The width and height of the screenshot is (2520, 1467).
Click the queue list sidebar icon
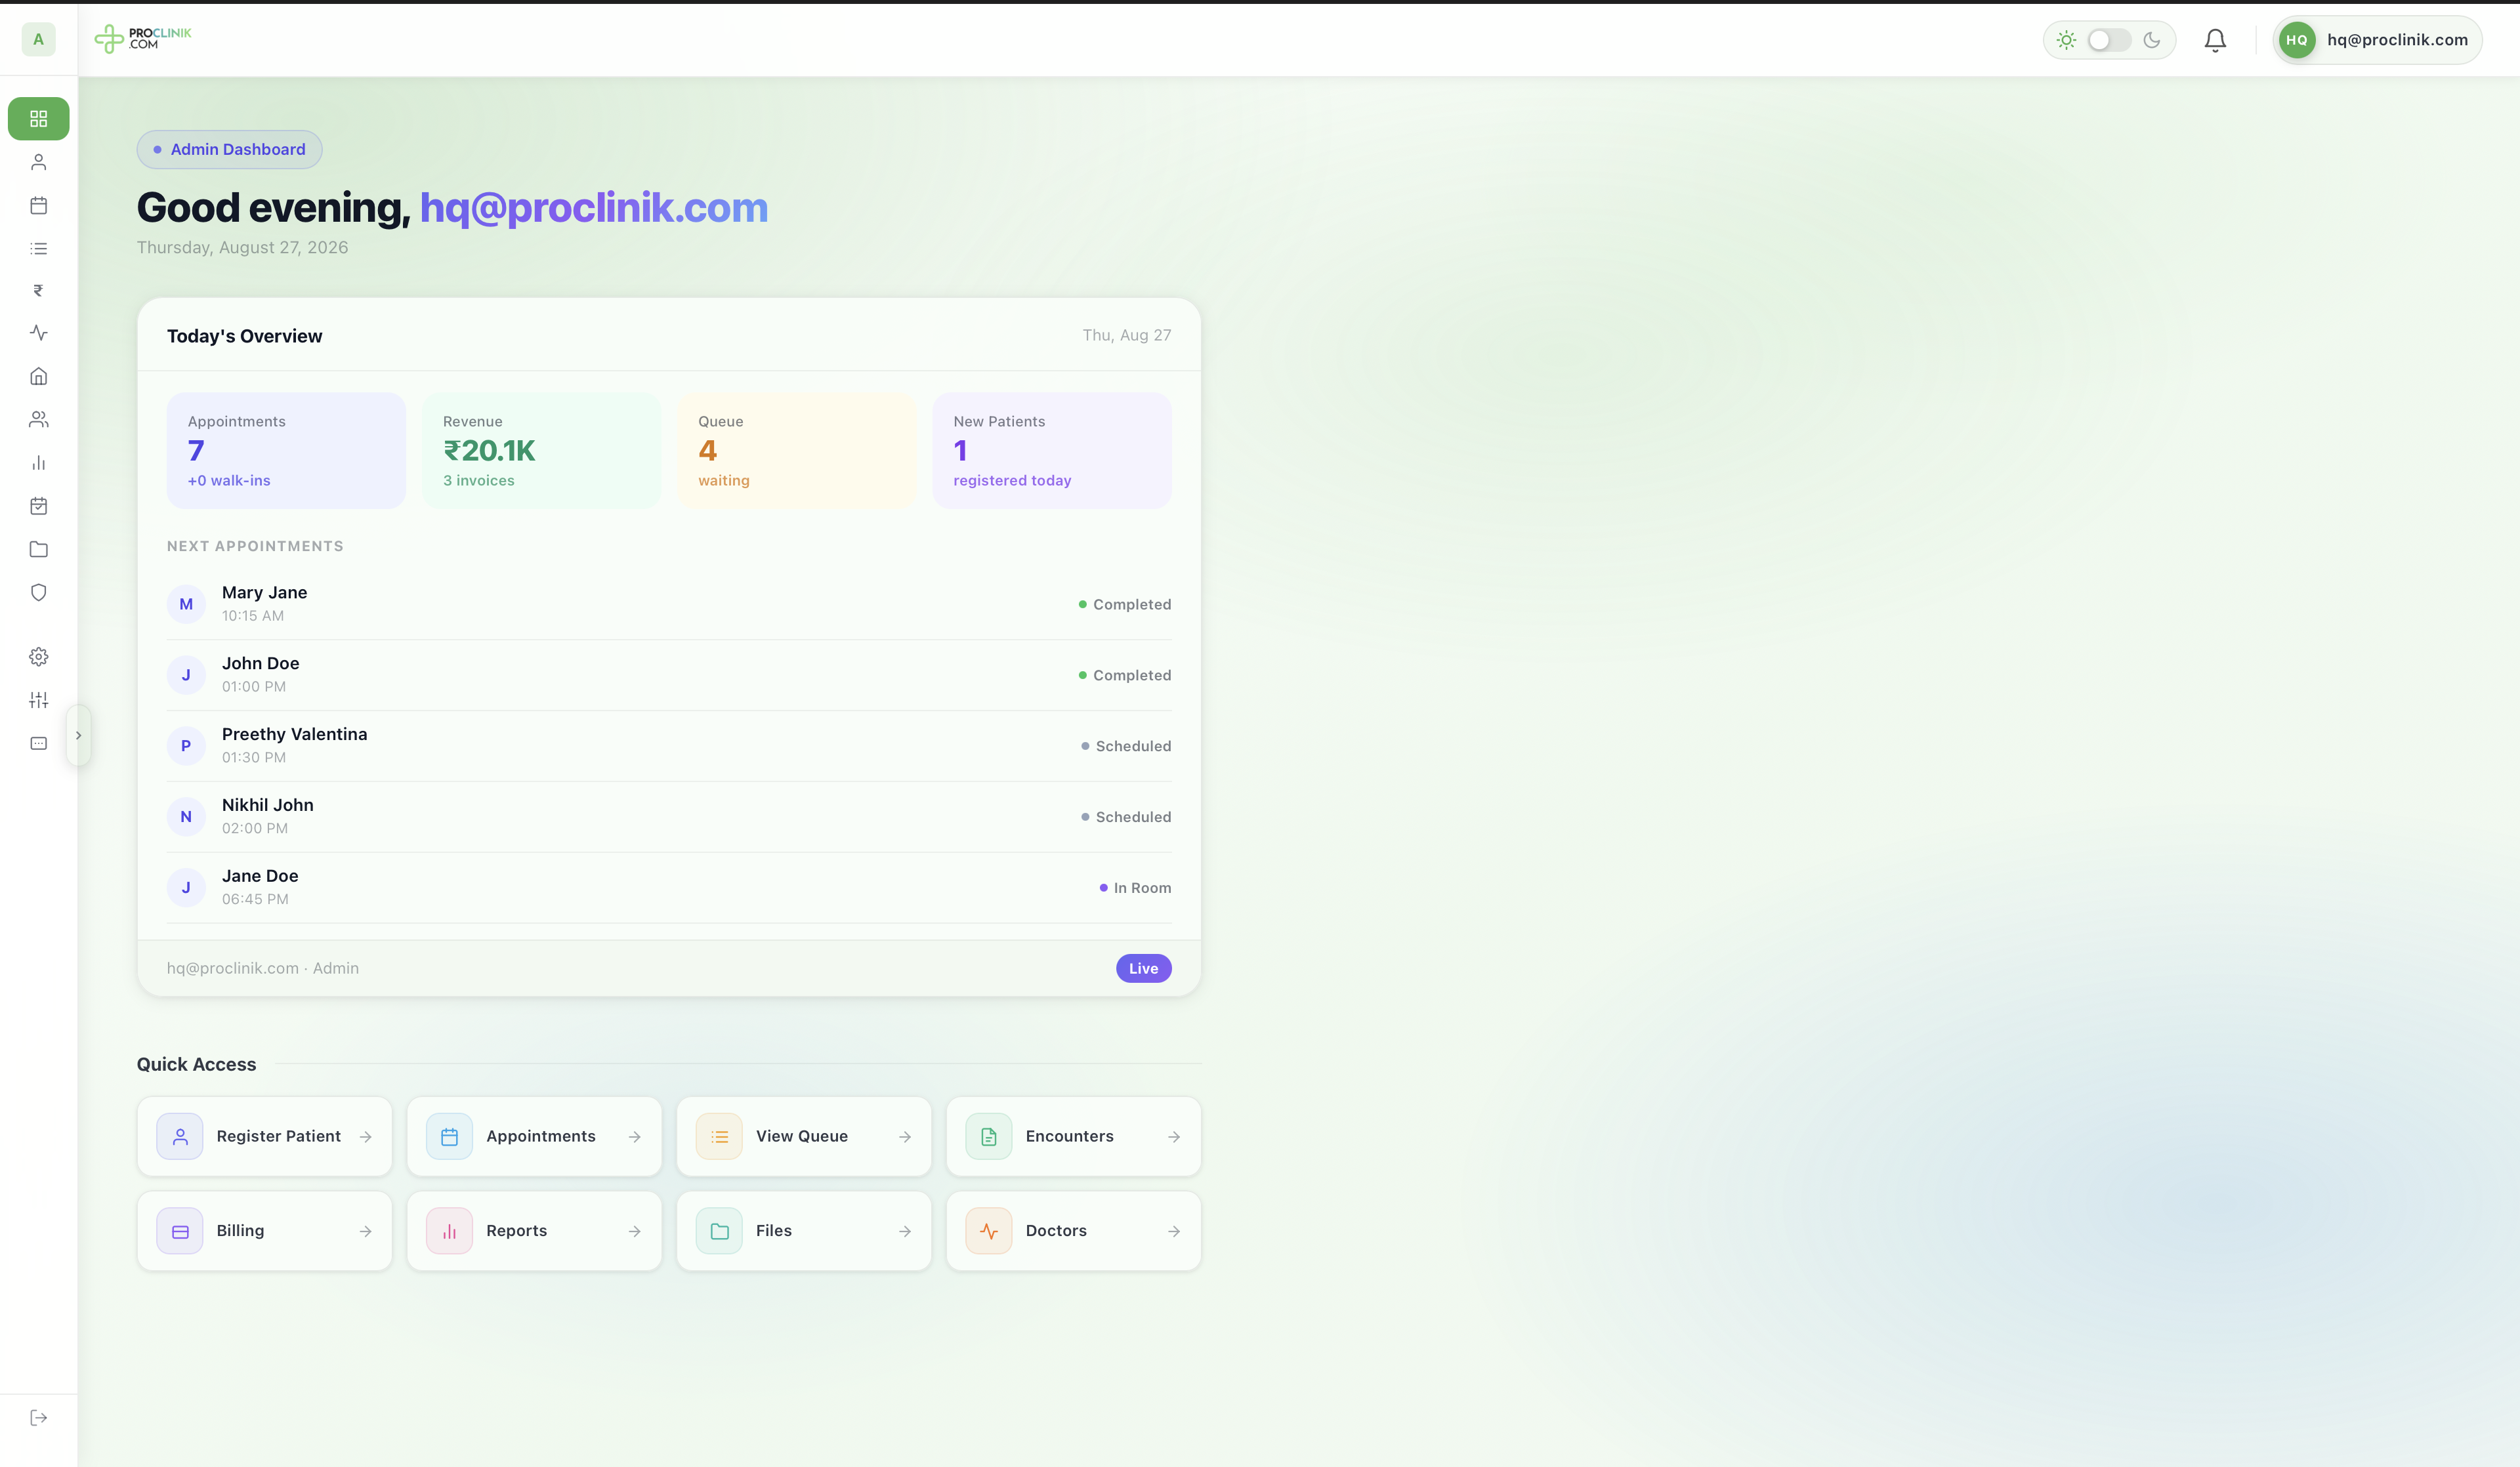coord(38,248)
